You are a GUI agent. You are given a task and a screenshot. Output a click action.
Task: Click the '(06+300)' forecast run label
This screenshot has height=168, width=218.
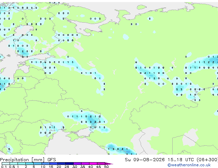pos(207,160)
